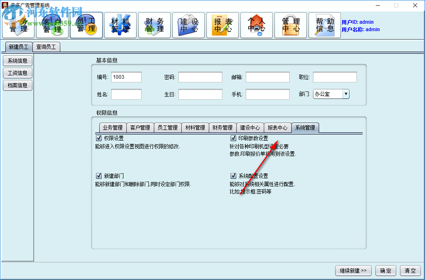Click the 财务管理 icon
This screenshot has height=280, width=425.
point(154,25)
